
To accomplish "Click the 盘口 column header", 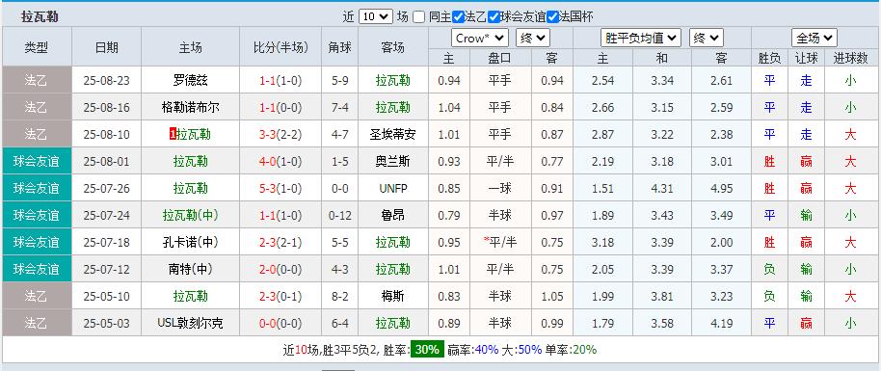I will tap(500, 58).
